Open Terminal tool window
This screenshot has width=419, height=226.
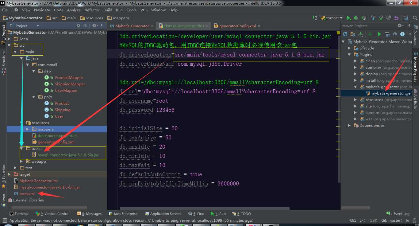click(x=19, y=214)
